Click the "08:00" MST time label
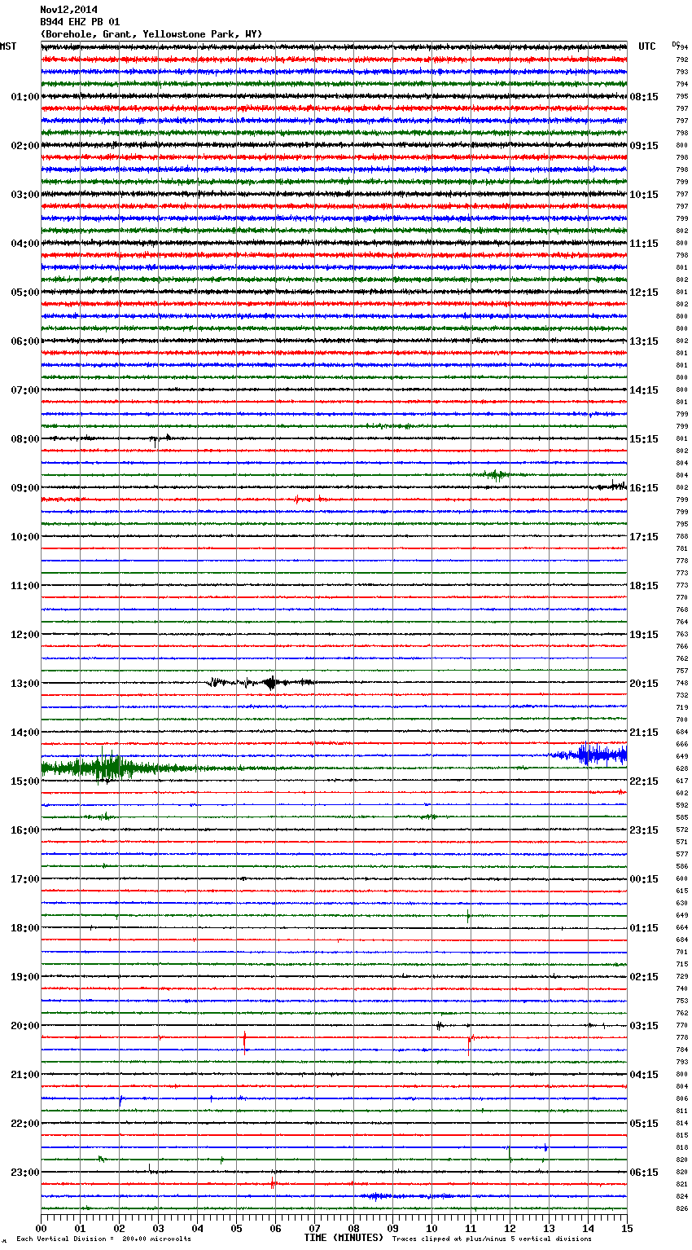Image resolution: width=692 pixels, height=1250 pixels. [25, 439]
